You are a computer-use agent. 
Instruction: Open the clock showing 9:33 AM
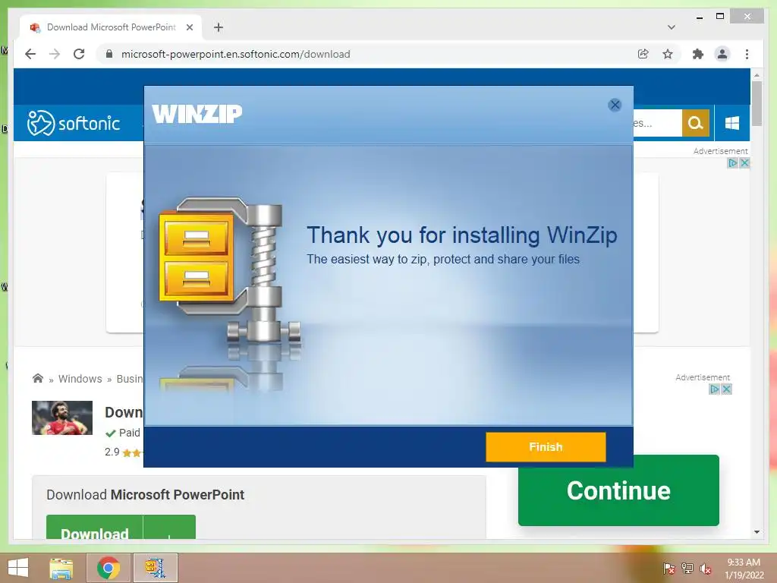point(744,569)
